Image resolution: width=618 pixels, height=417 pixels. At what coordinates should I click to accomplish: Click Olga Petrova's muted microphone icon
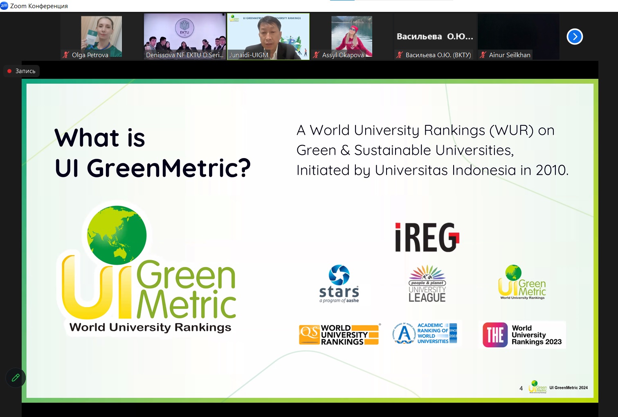pos(66,55)
